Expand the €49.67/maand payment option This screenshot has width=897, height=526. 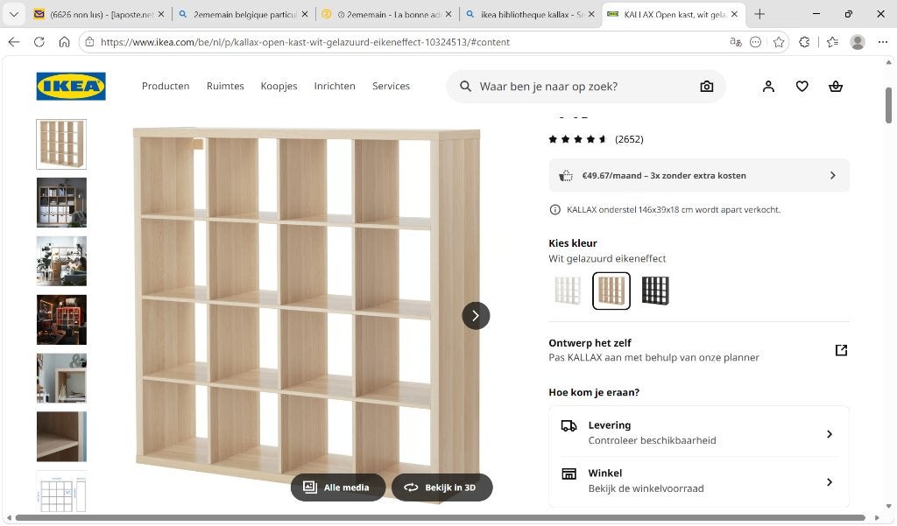(x=698, y=176)
